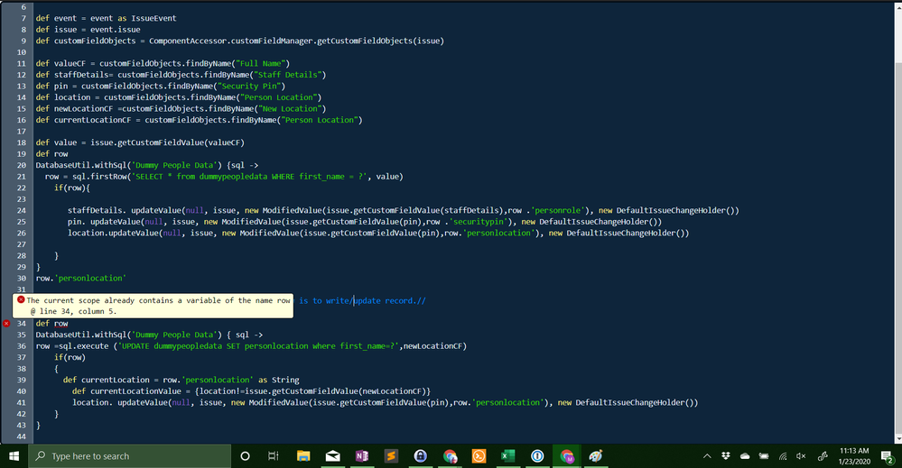Click the 'variable of the name row' error tooltip
This screenshot has height=468, width=902.
[153, 306]
